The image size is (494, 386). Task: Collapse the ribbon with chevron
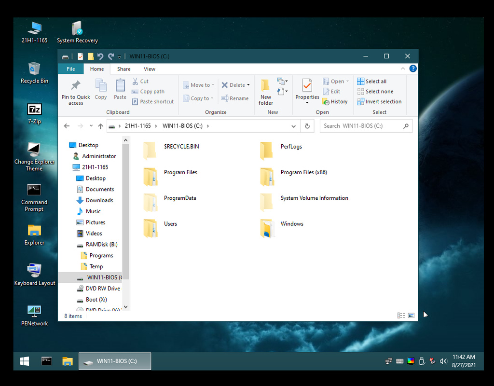pos(403,69)
